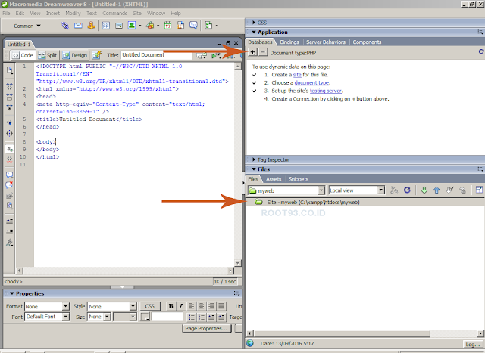485x353 pixels.
Task: Expand All code icon
Action: 10,107
